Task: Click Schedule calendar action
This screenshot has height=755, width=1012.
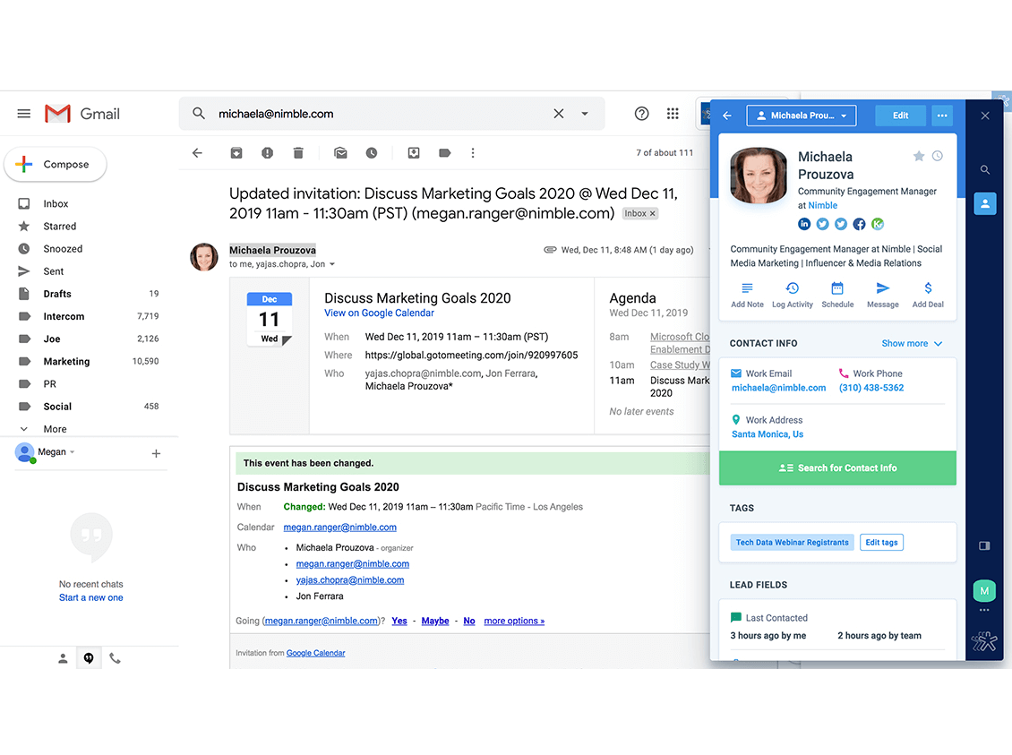Action: 837,295
